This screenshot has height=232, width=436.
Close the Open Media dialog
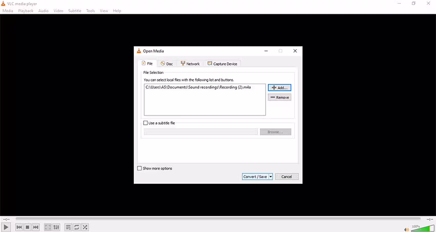295,51
